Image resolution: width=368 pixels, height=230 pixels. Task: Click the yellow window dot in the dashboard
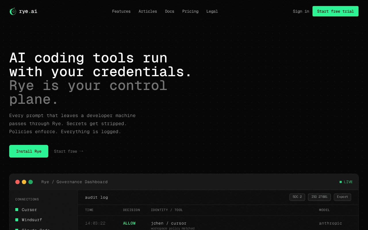pyautogui.click(x=24, y=182)
